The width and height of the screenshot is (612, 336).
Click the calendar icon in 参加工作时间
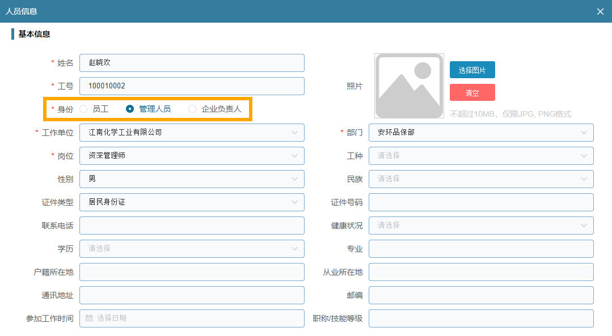[x=89, y=318]
